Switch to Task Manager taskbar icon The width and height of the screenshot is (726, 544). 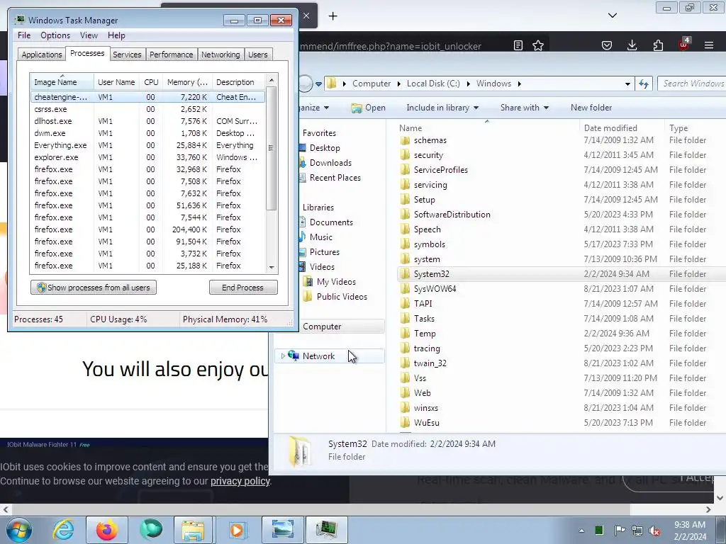(x=326, y=530)
